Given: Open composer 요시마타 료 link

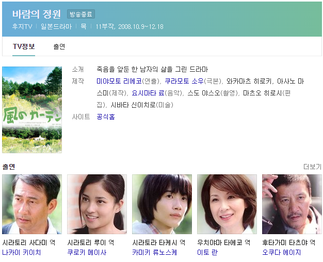Looking at the screenshot, I should pos(148,93).
